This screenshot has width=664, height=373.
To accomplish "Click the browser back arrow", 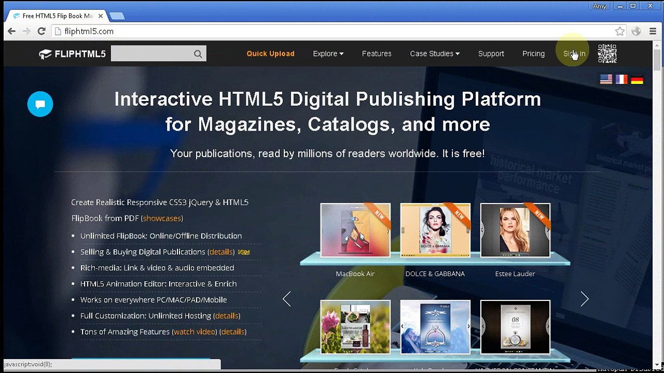I will tap(11, 31).
